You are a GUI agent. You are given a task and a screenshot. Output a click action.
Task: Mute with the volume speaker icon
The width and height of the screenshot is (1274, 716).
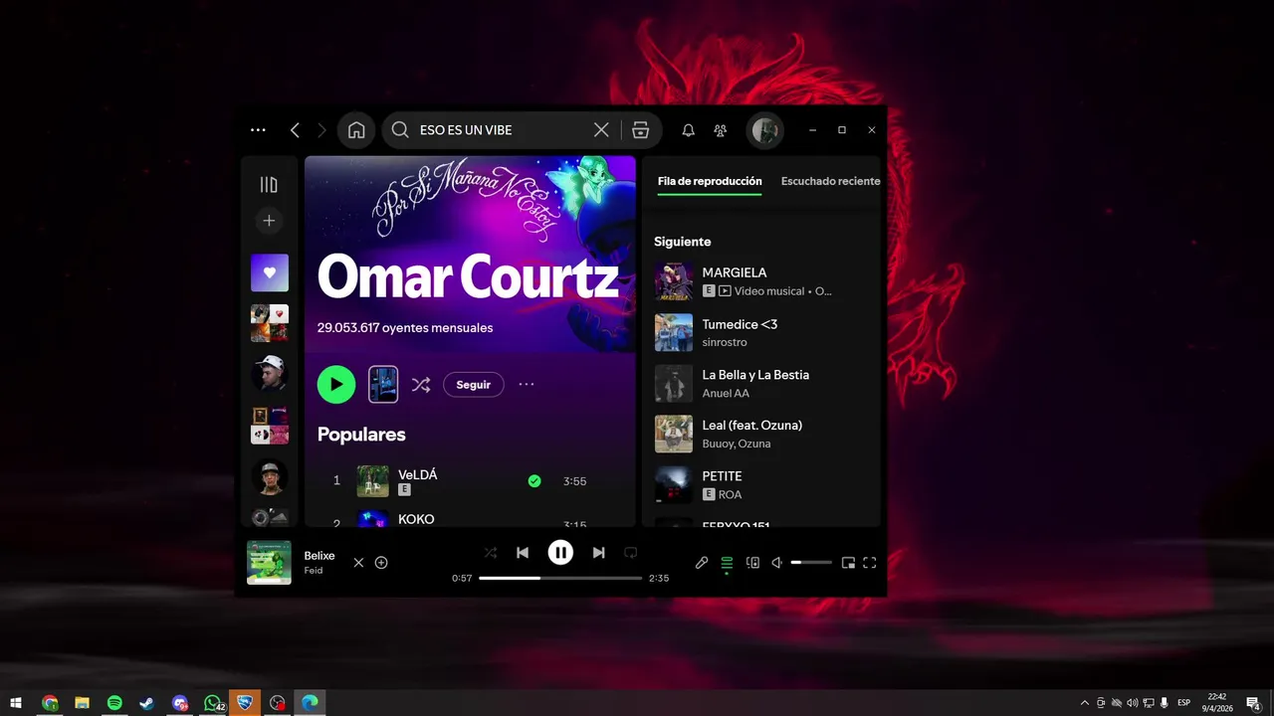[777, 563]
